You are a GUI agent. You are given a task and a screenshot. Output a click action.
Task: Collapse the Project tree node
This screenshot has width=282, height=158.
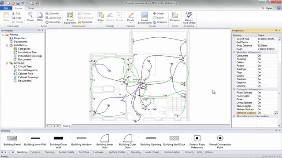[3, 35]
